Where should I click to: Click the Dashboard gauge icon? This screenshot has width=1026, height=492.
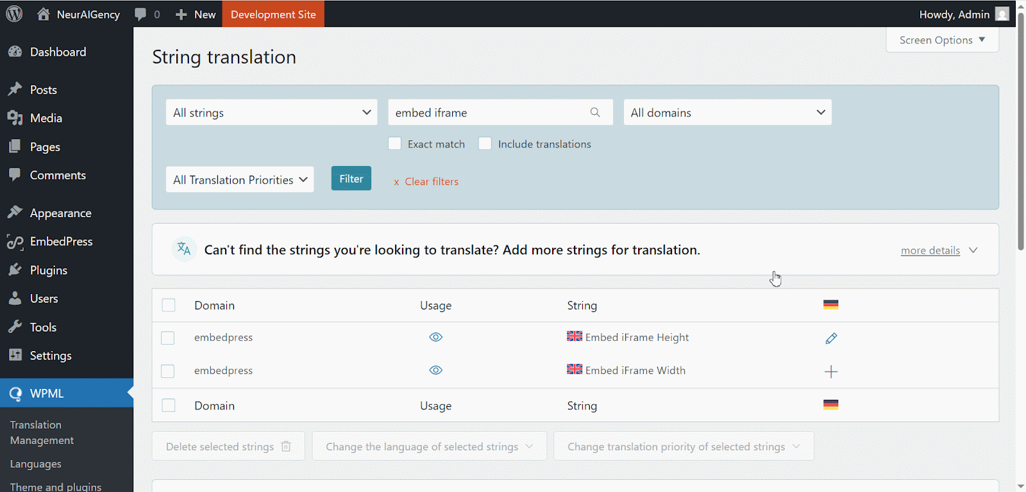coord(15,52)
